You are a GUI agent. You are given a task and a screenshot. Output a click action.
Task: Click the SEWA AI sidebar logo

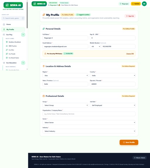pyautogui.click(x=13, y=5)
